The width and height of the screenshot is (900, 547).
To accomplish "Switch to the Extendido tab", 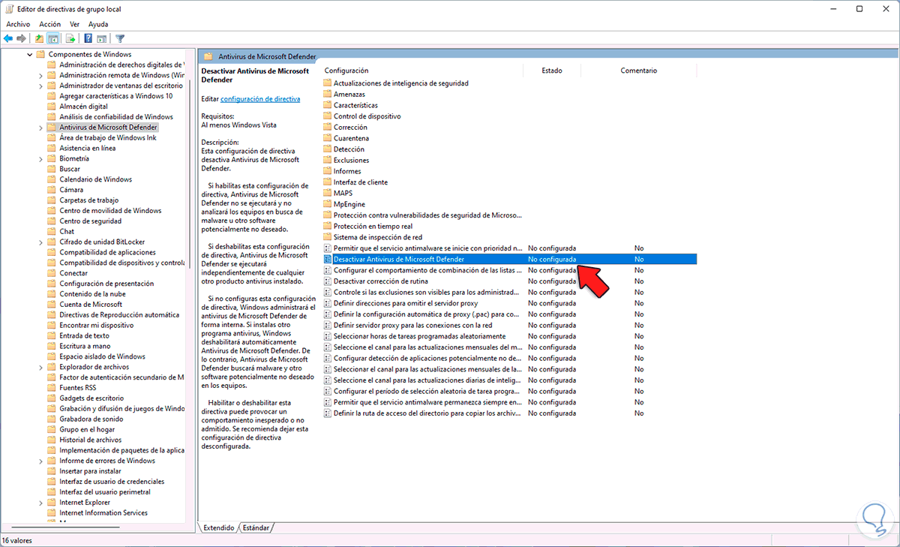I will click(x=218, y=528).
